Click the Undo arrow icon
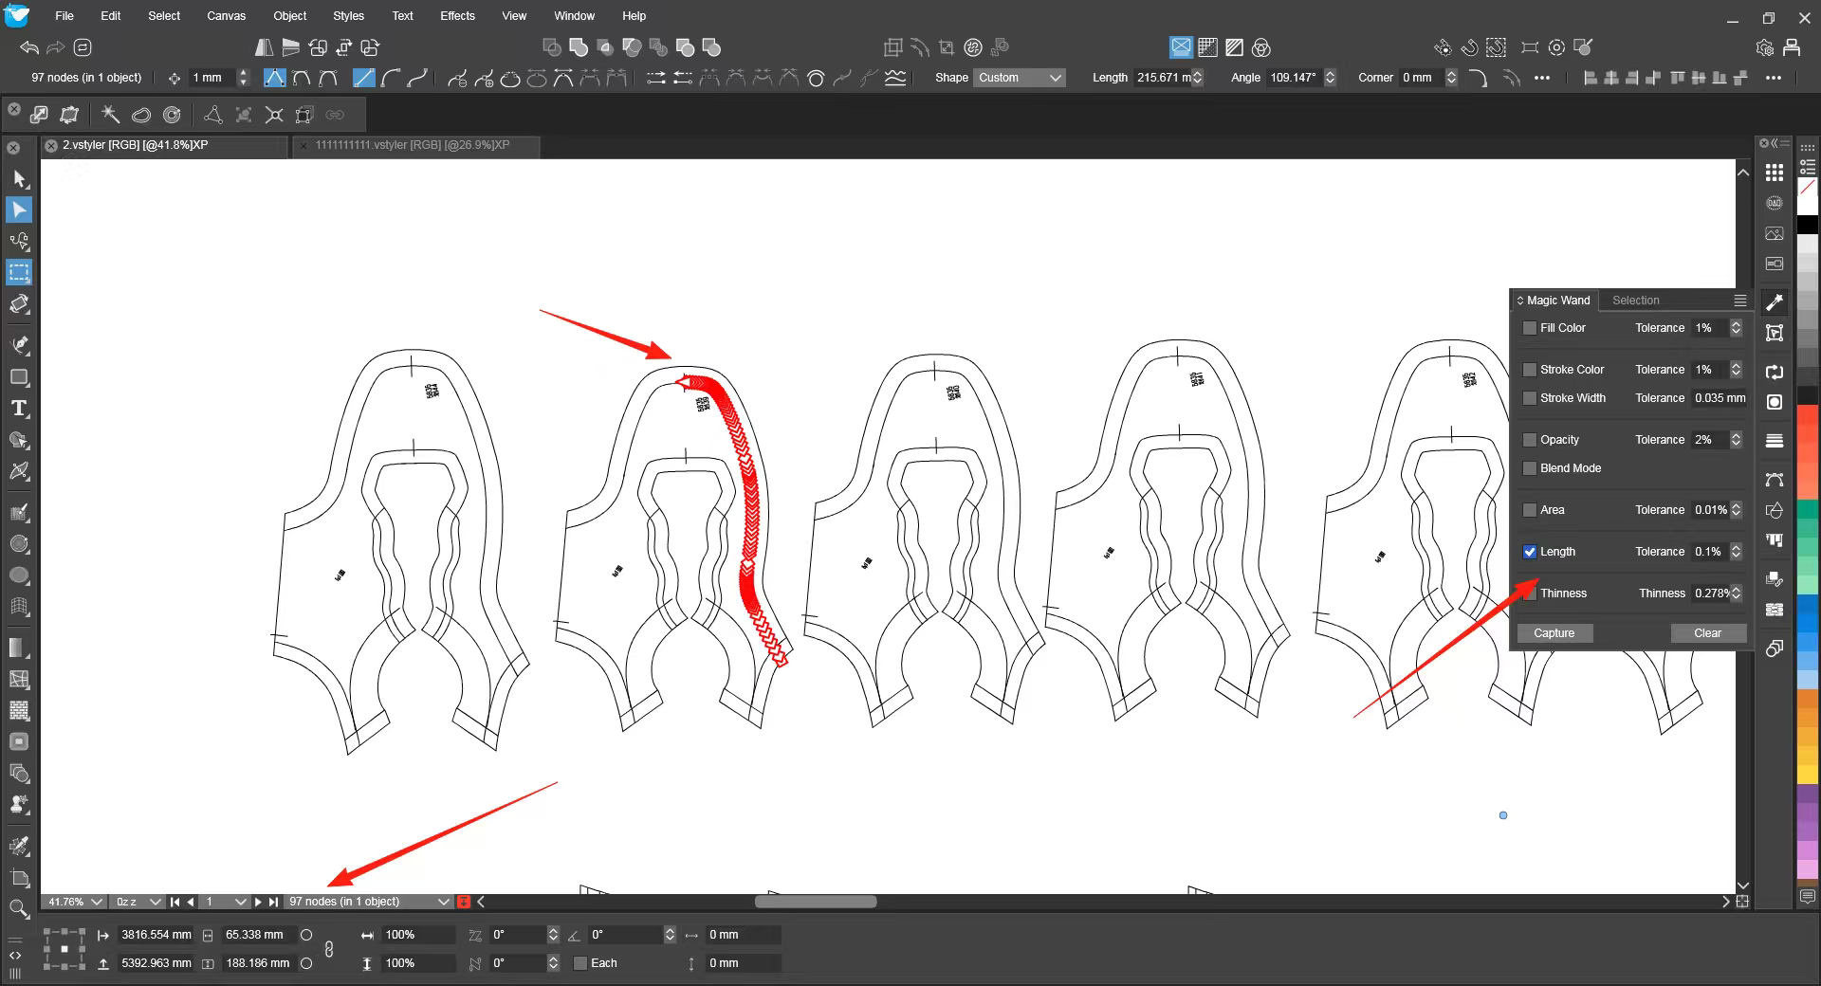The width and height of the screenshot is (1821, 986). (29, 47)
